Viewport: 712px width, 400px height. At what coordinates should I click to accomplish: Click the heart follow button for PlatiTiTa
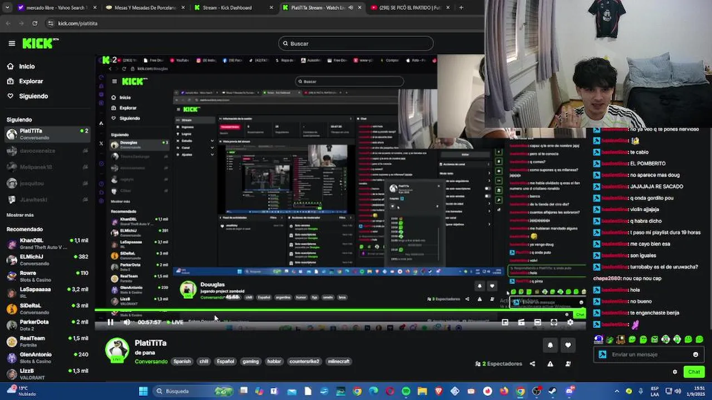567,345
